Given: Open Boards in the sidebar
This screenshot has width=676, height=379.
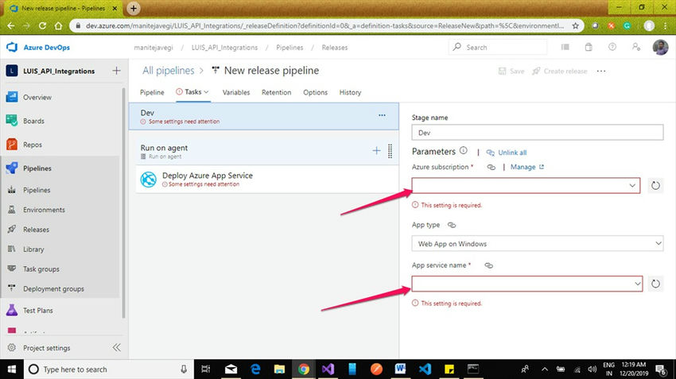Looking at the screenshot, I should [33, 121].
